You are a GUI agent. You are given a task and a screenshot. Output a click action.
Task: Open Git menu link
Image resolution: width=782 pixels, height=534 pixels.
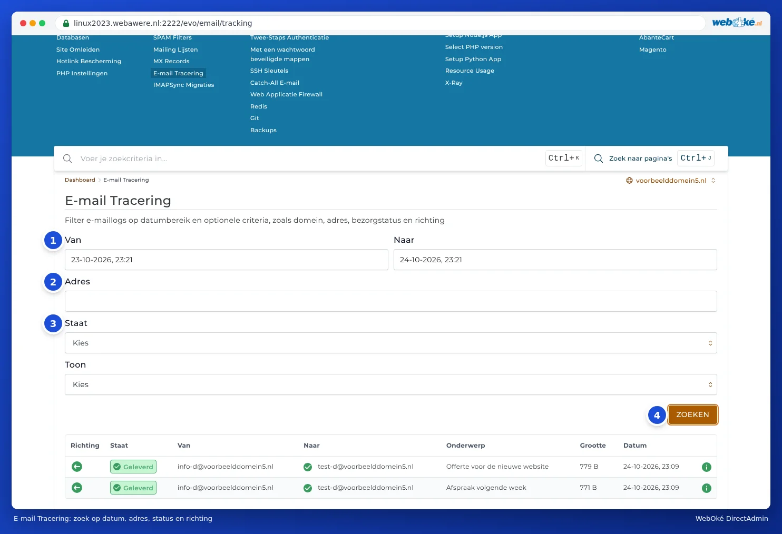(255, 118)
